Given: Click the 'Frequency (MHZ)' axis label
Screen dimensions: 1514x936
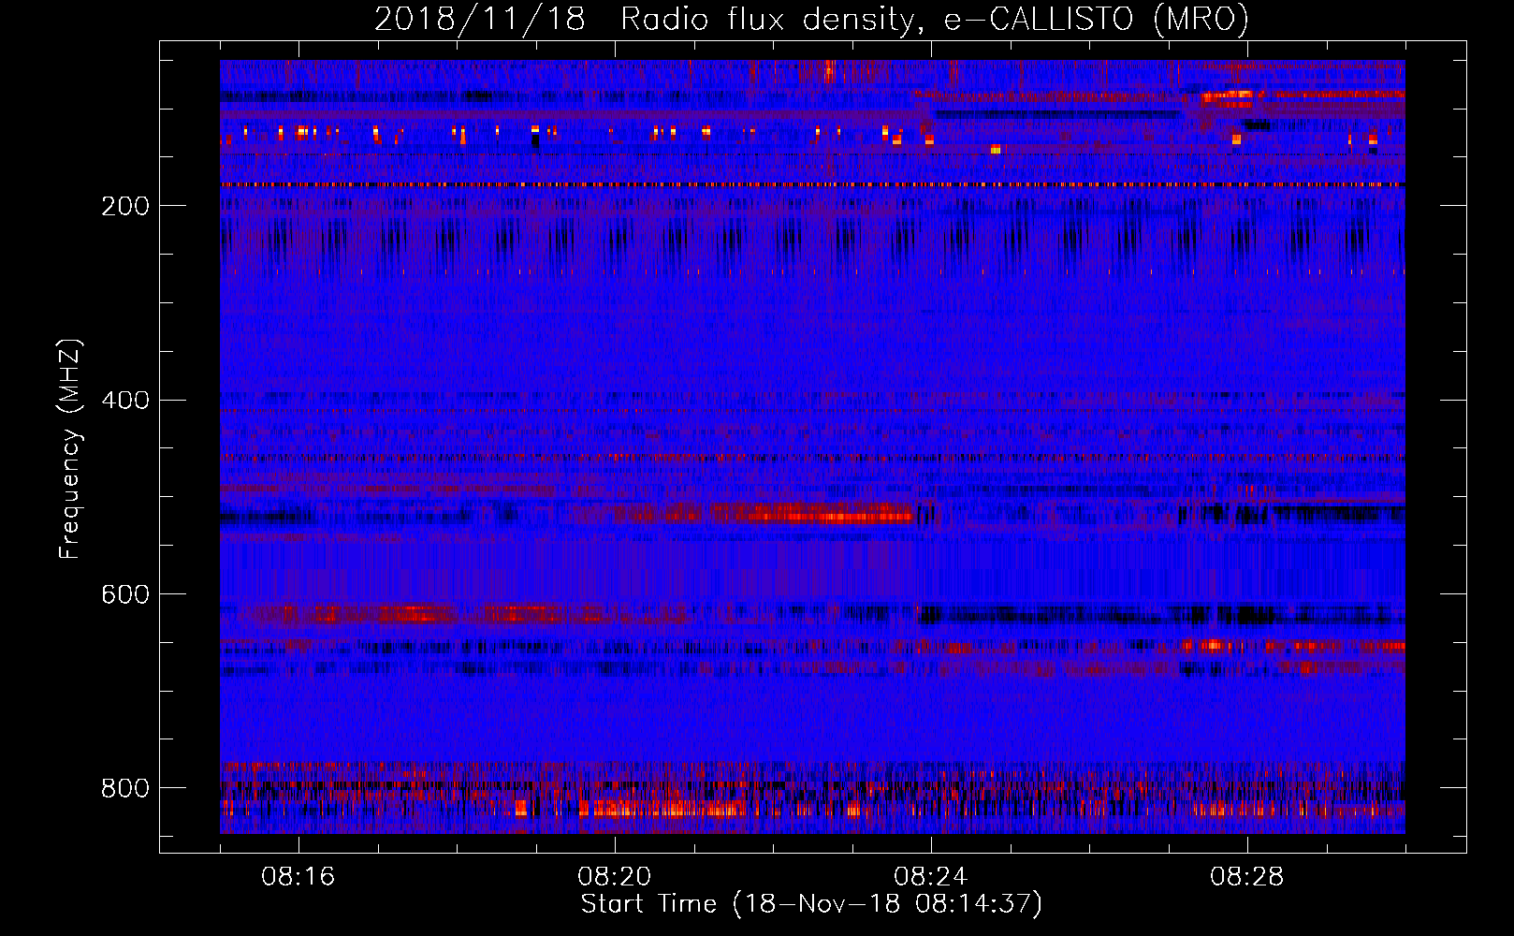Looking at the screenshot, I should coord(70,449).
